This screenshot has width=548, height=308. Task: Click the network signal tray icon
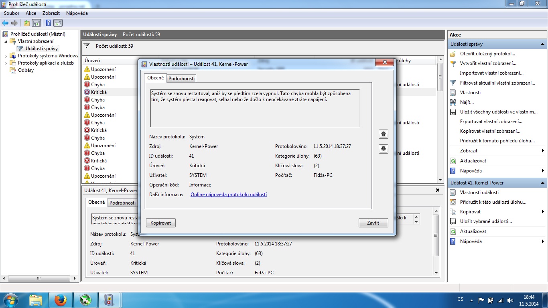[x=500, y=300]
